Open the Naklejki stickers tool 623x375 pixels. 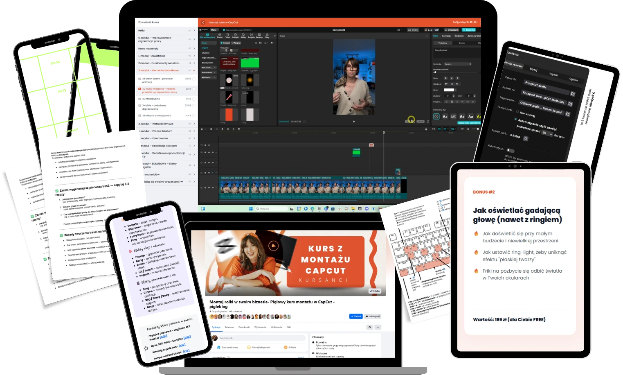point(235,36)
